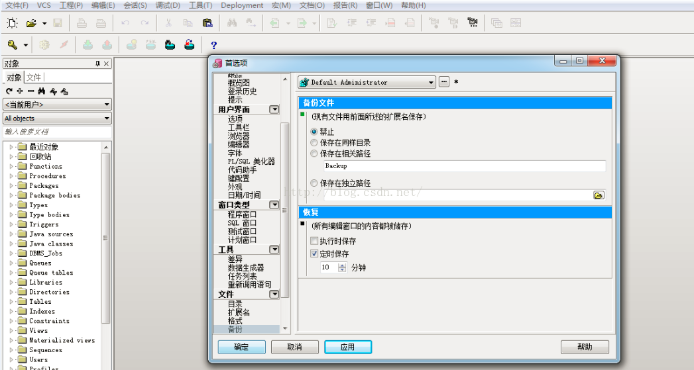Click the key Log on icon

click(12, 45)
